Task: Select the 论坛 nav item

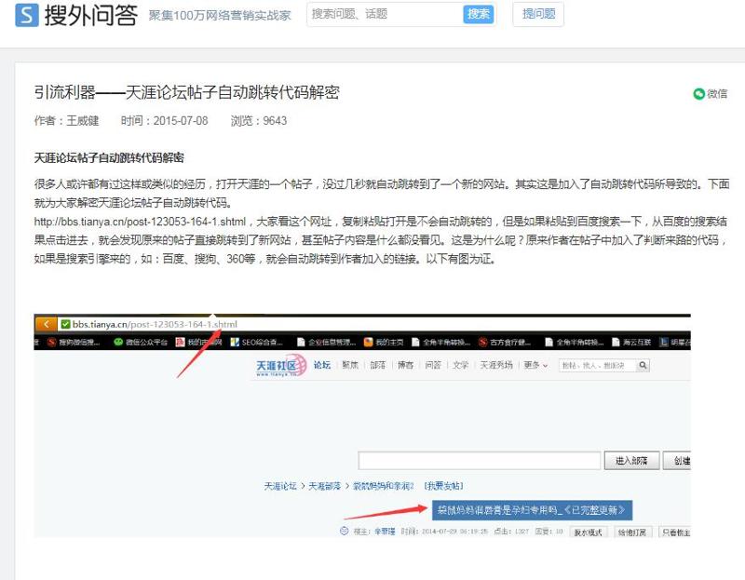Action: coord(321,365)
